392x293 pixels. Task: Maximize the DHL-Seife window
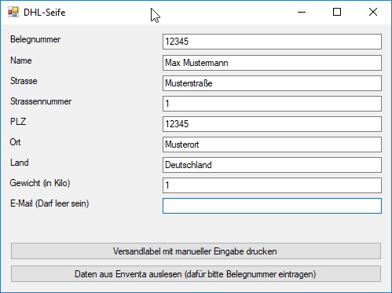tap(337, 12)
